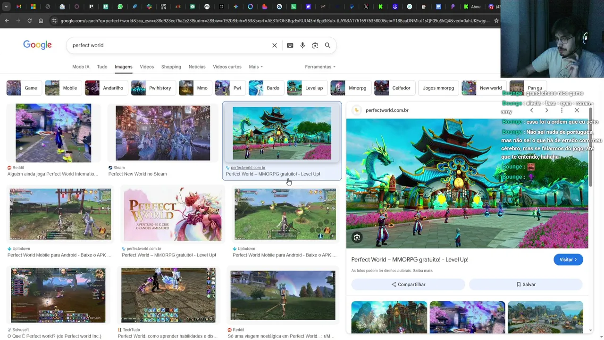The width and height of the screenshot is (604, 340).
Task: Click the Google logo
Action: click(37, 45)
